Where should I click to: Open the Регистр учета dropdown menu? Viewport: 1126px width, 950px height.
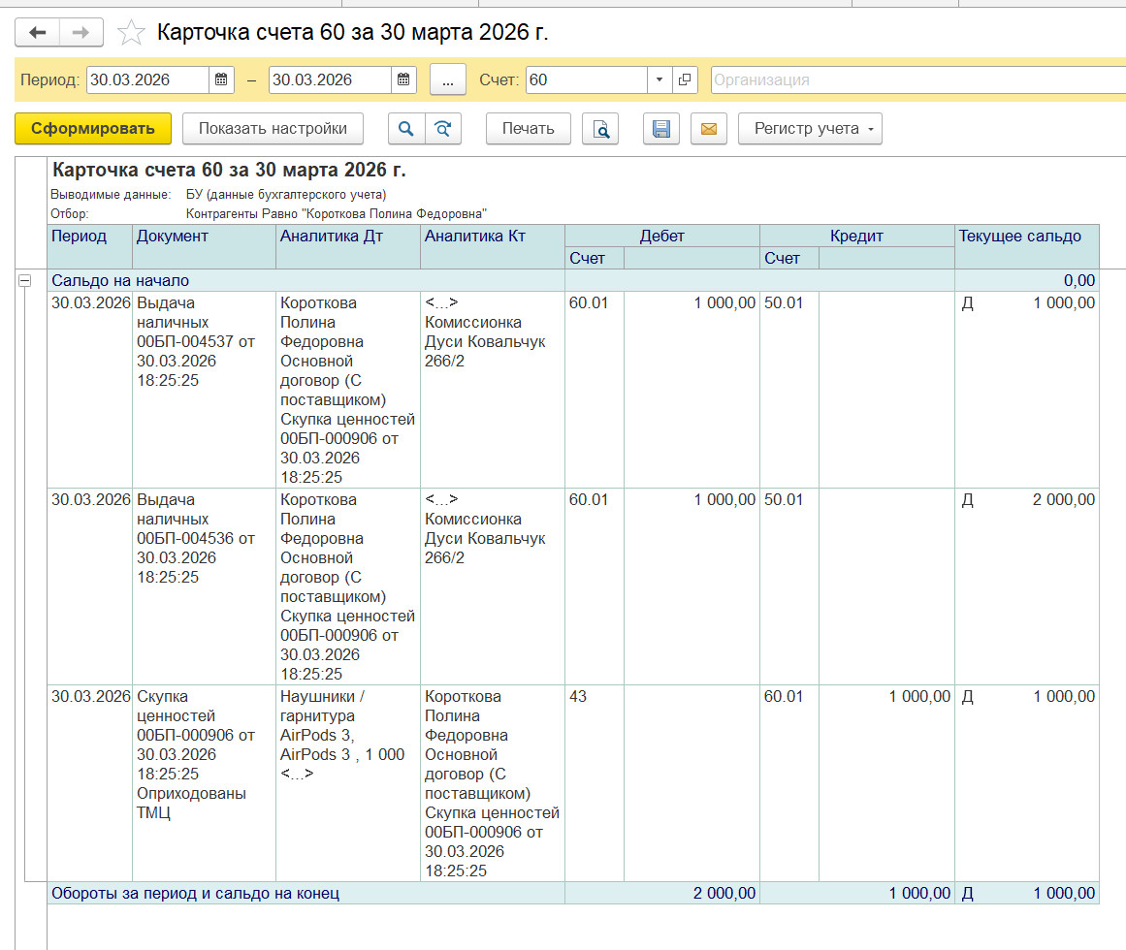810,129
